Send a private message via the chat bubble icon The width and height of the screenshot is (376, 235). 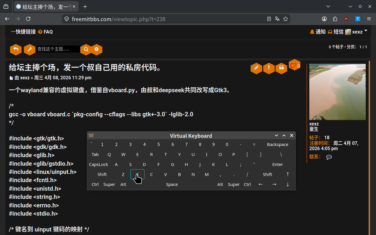tap(329, 157)
